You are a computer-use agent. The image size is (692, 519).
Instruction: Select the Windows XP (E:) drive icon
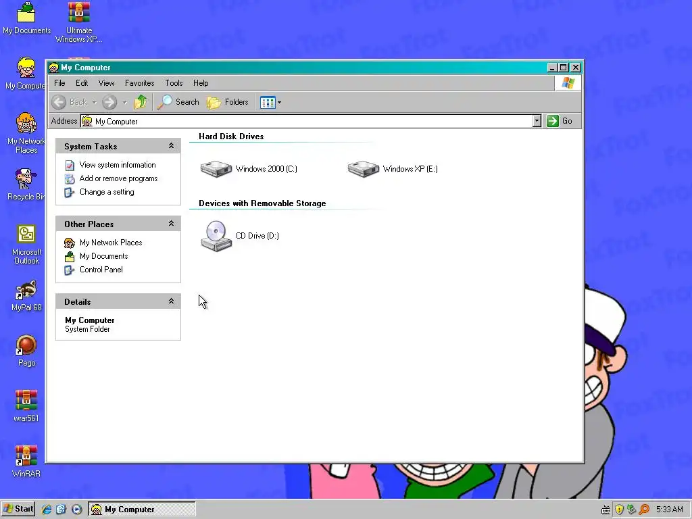tap(363, 168)
